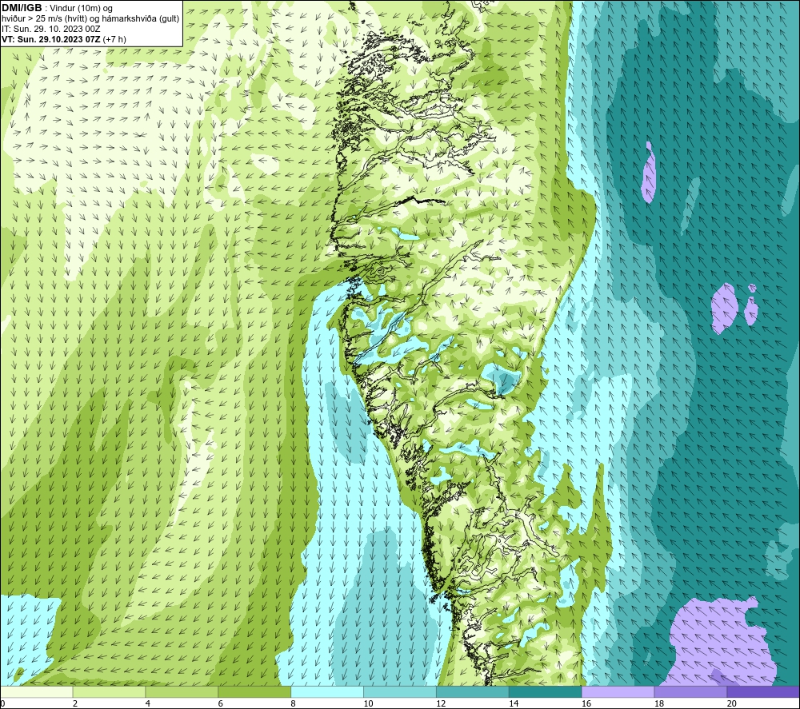Viewport: 800px width, 709px height.
Task: Click the "DMI/IGB : Vindur (10m) og" title line
Action: (x=57, y=8)
